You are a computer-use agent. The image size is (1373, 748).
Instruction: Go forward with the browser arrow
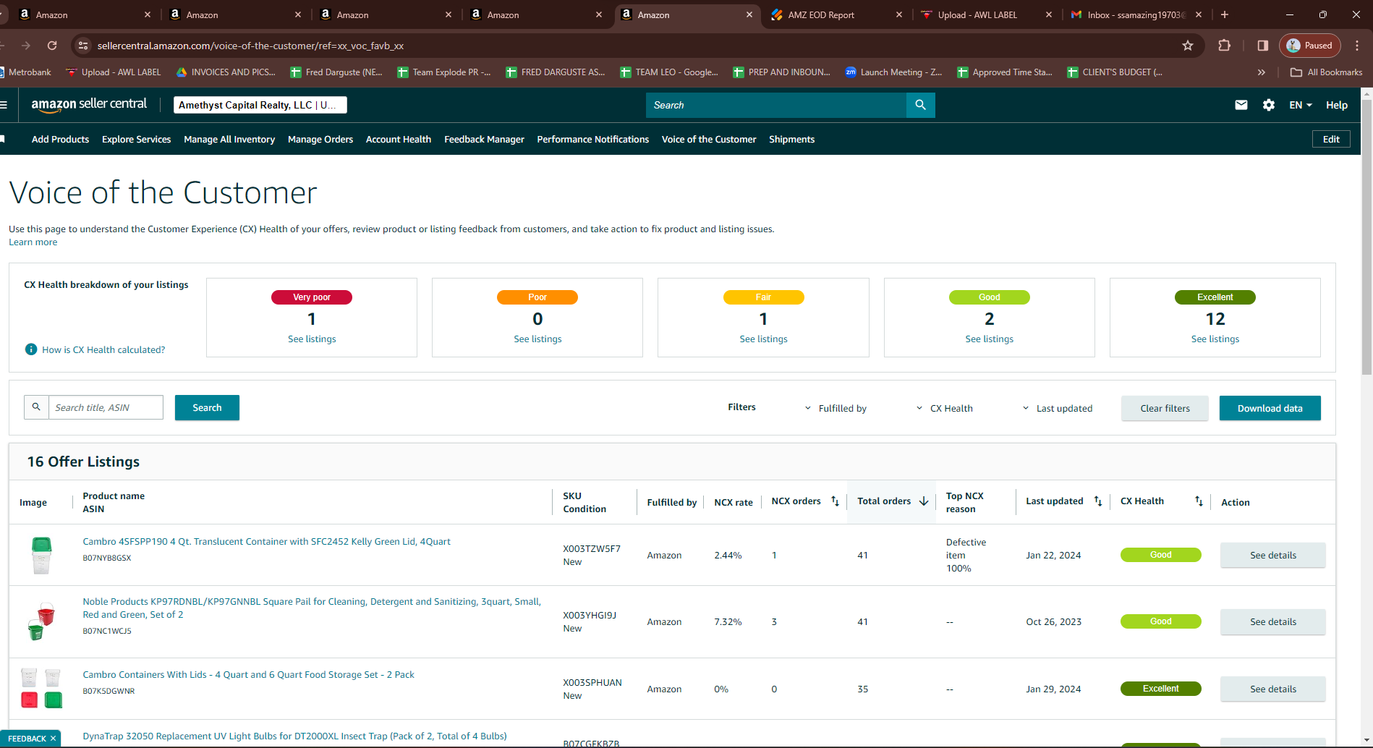(x=26, y=46)
